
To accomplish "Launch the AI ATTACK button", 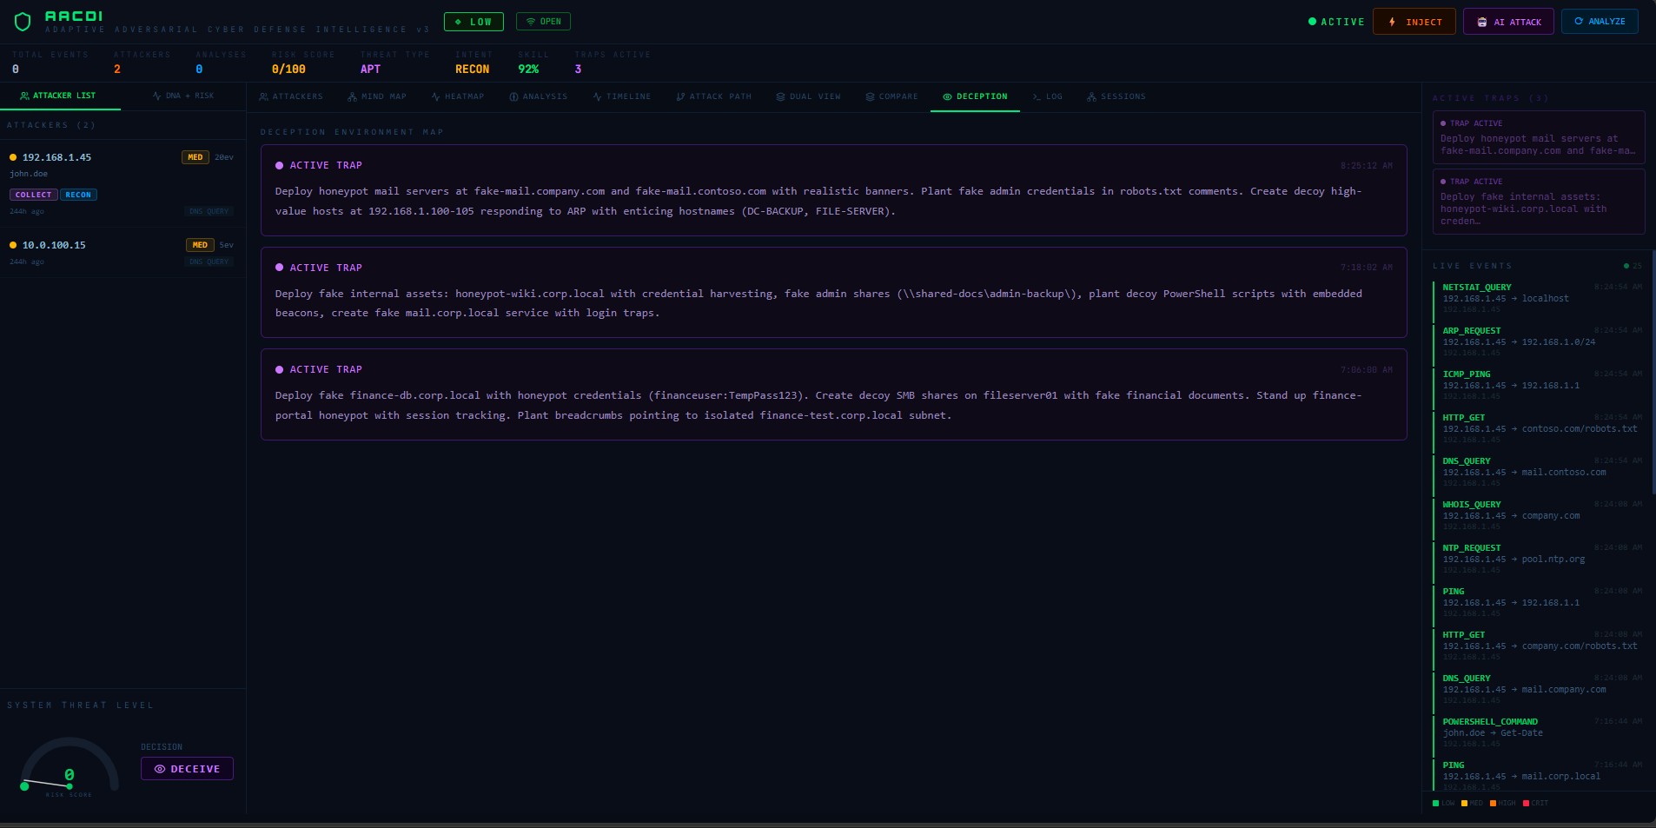I will tap(1508, 22).
